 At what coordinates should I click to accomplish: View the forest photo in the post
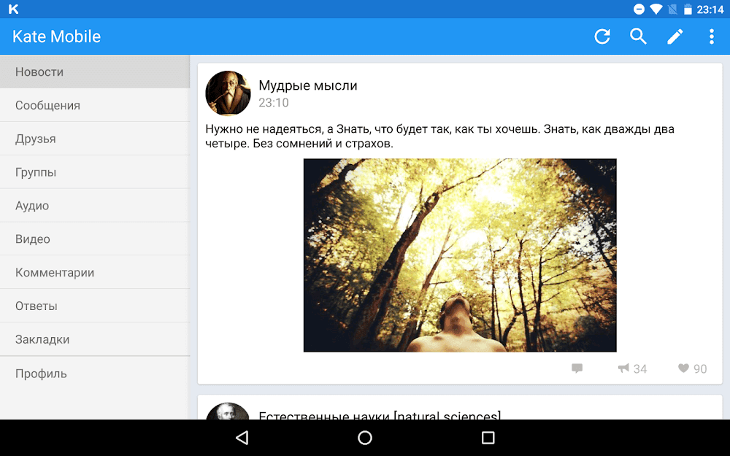(x=459, y=255)
